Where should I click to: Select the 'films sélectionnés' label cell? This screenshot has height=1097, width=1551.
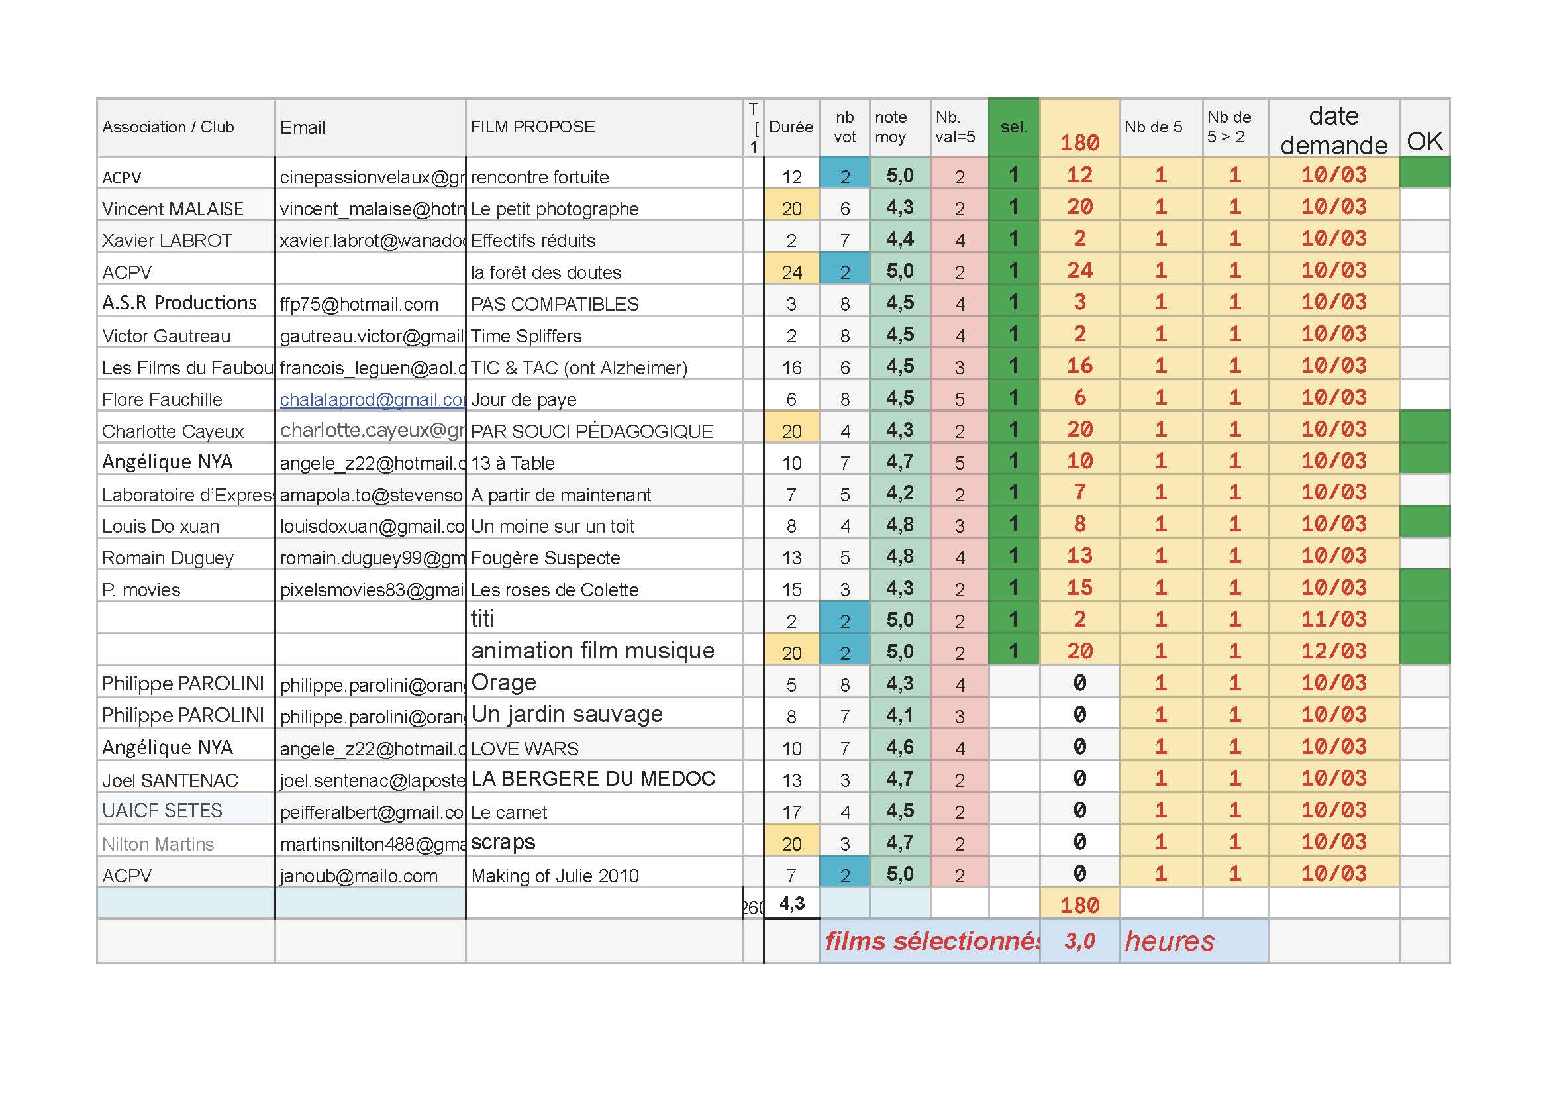930,941
